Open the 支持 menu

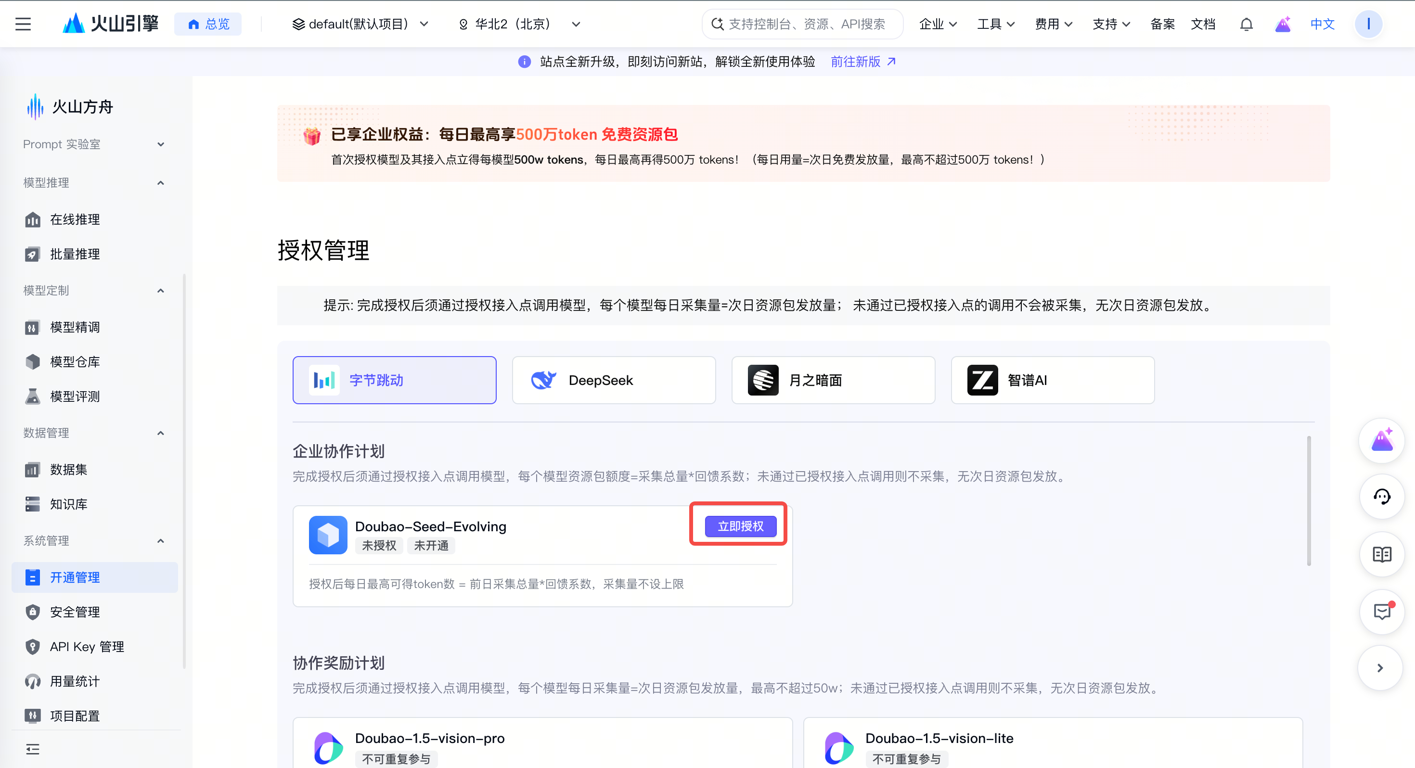point(1111,24)
